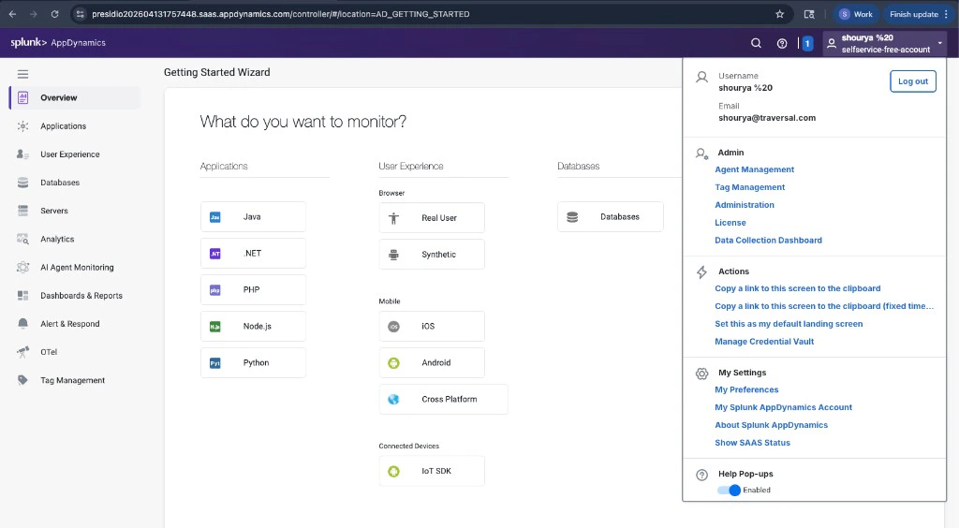Open Dashboards & Reports in the sidebar

click(x=81, y=295)
